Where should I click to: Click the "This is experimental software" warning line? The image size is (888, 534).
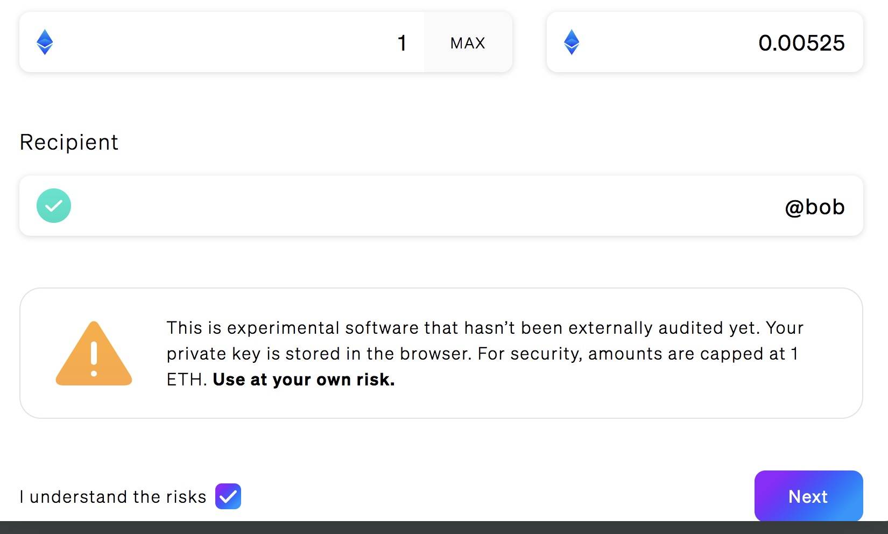click(x=484, y=328)
